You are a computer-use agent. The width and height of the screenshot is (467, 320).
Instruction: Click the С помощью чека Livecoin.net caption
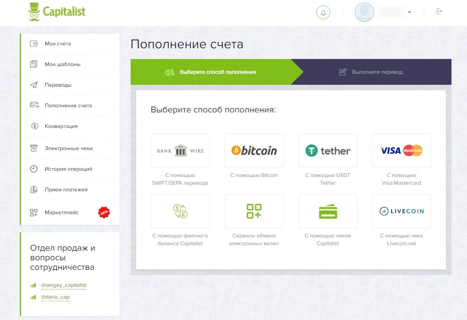402,240
